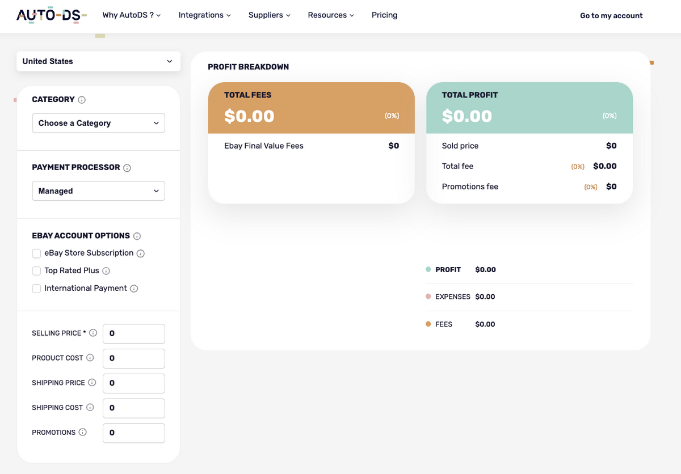This screenshot has height=474, width=681.
Task: Check the Top Rated Plus option
Action: tap(36, 271)
